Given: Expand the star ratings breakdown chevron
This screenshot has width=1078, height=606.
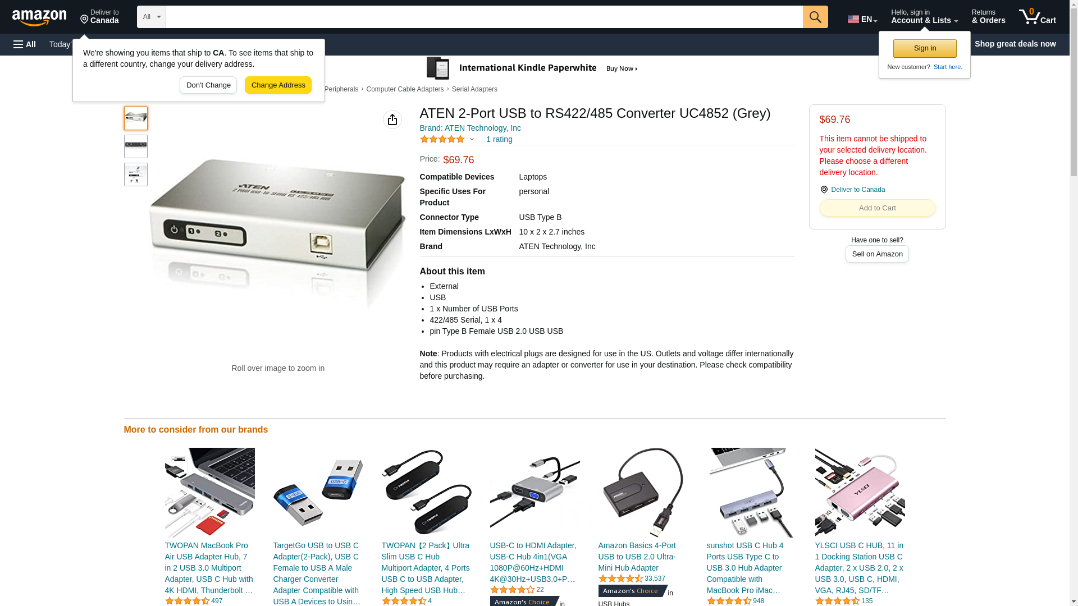Looking at the screenshot, I should pyautogui.click(x=472, y=139).
